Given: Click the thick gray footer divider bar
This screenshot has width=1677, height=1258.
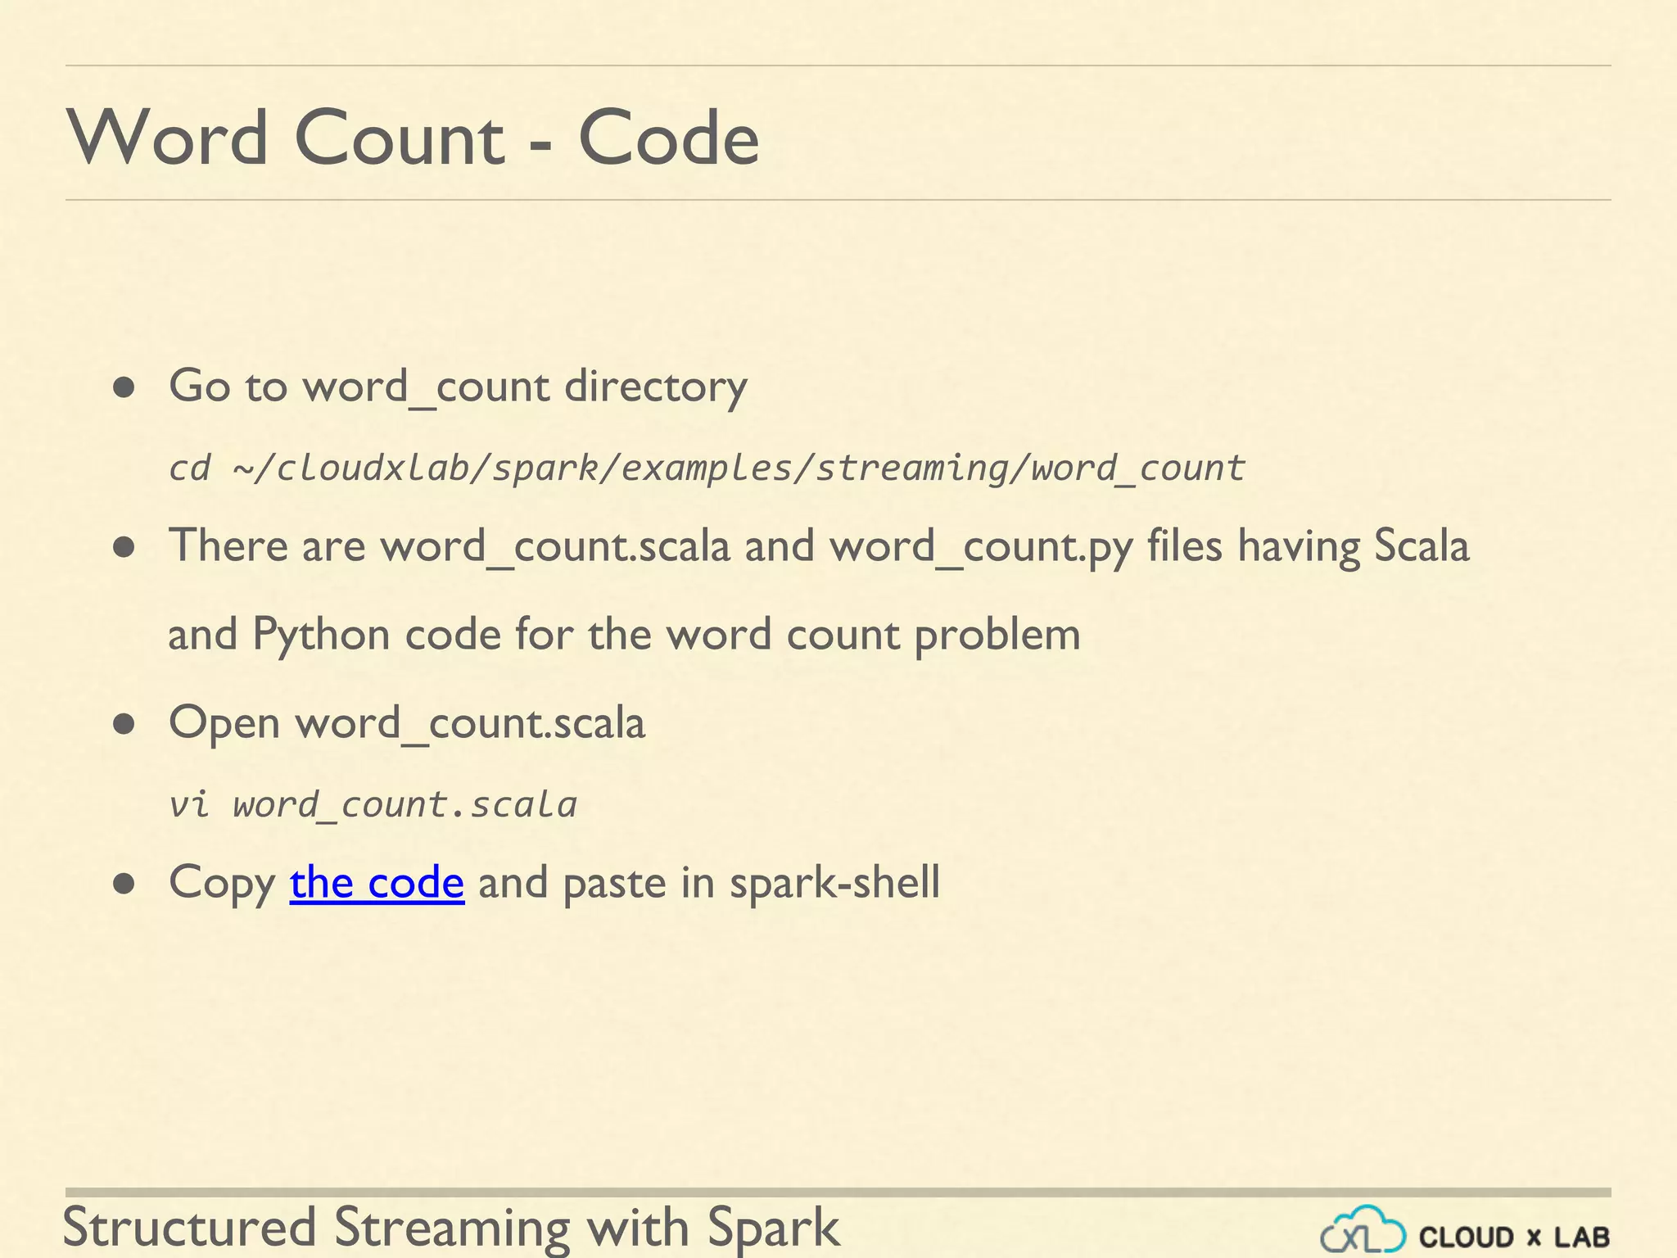Looking at the screenshot, I should tap(838, 1192).
